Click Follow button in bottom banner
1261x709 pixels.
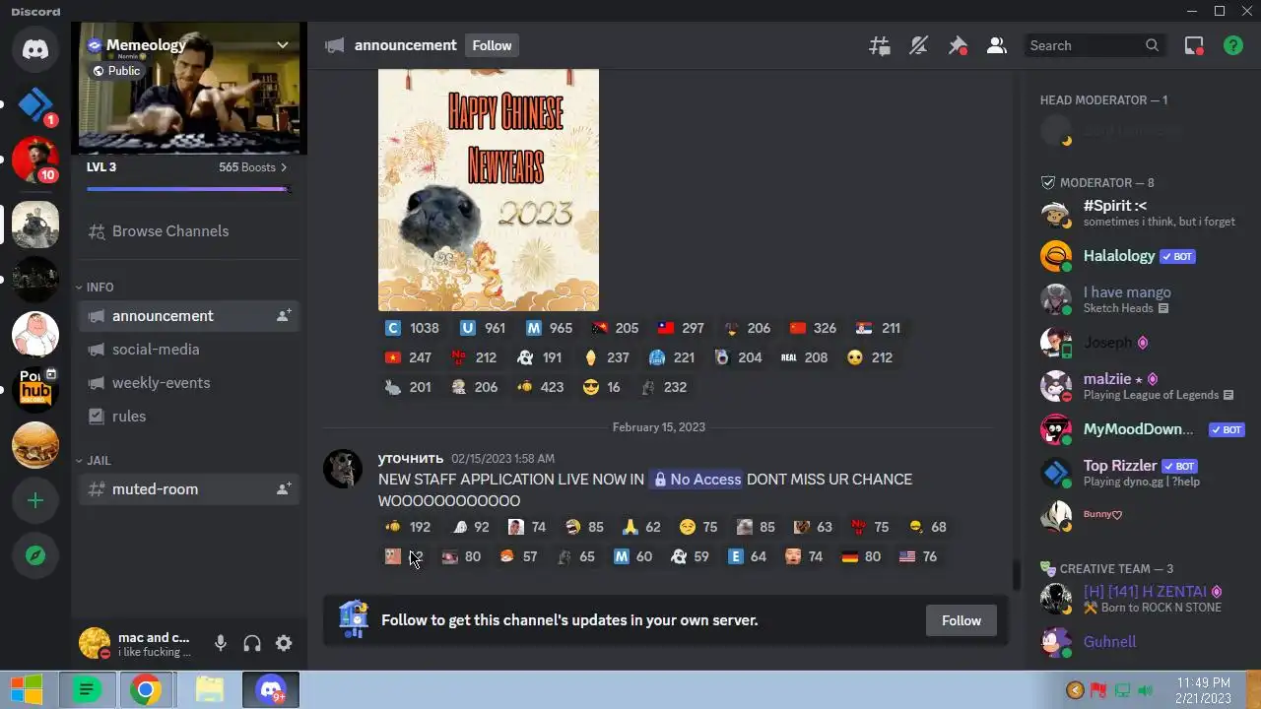(961, 620)
